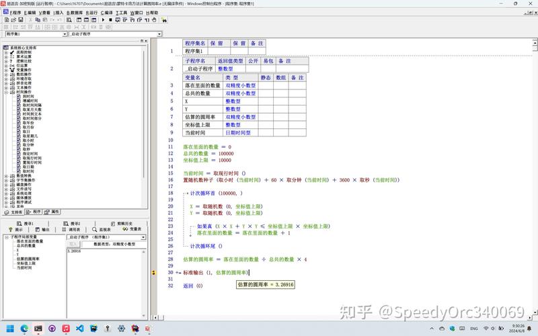Open the C.编译 menu

pos(107,13)
